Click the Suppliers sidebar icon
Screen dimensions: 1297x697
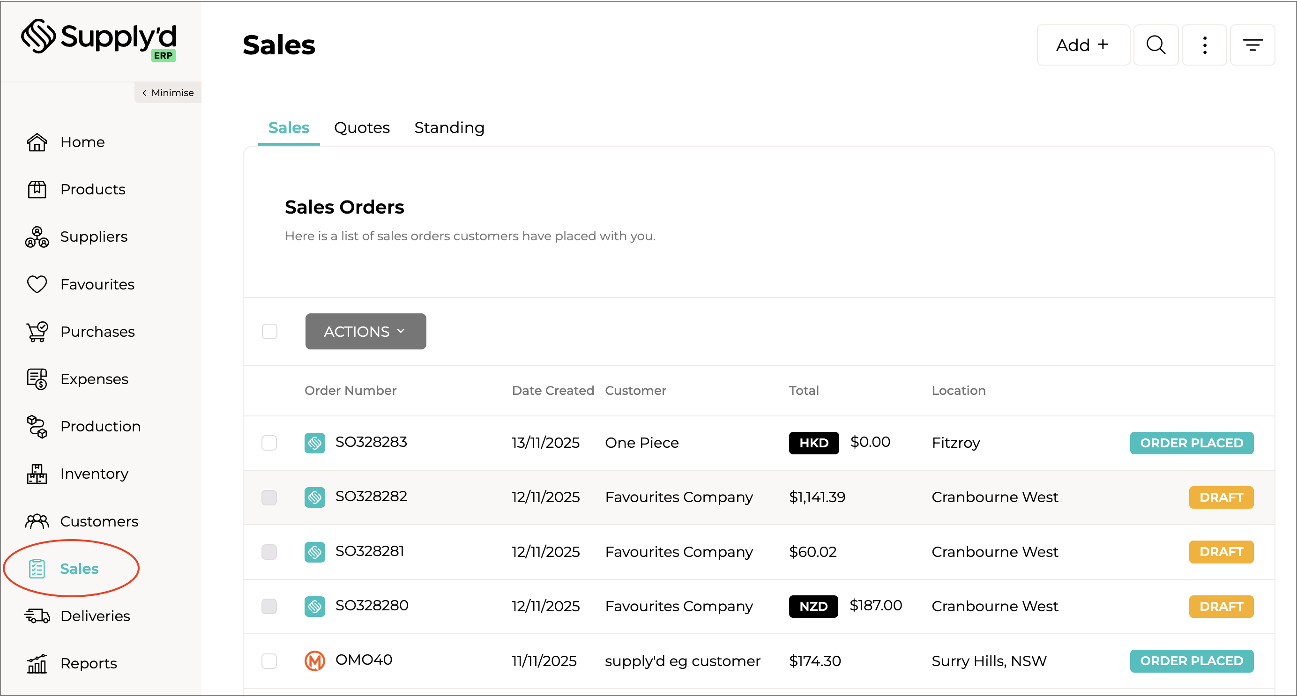tap(37, 237)
